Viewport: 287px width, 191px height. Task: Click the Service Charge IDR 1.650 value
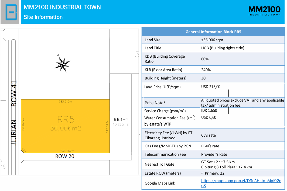point(209,110)
